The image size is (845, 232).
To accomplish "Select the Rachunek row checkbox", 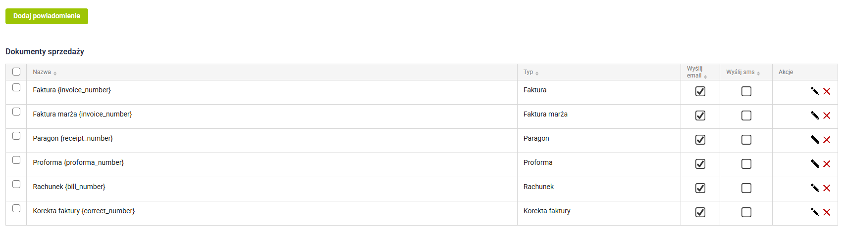I will (16, 184).
